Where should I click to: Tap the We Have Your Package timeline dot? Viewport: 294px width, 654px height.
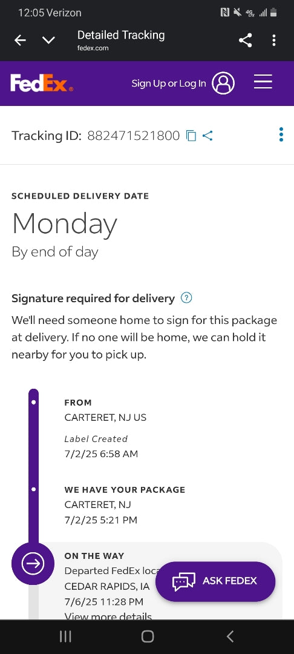(34, 489)
